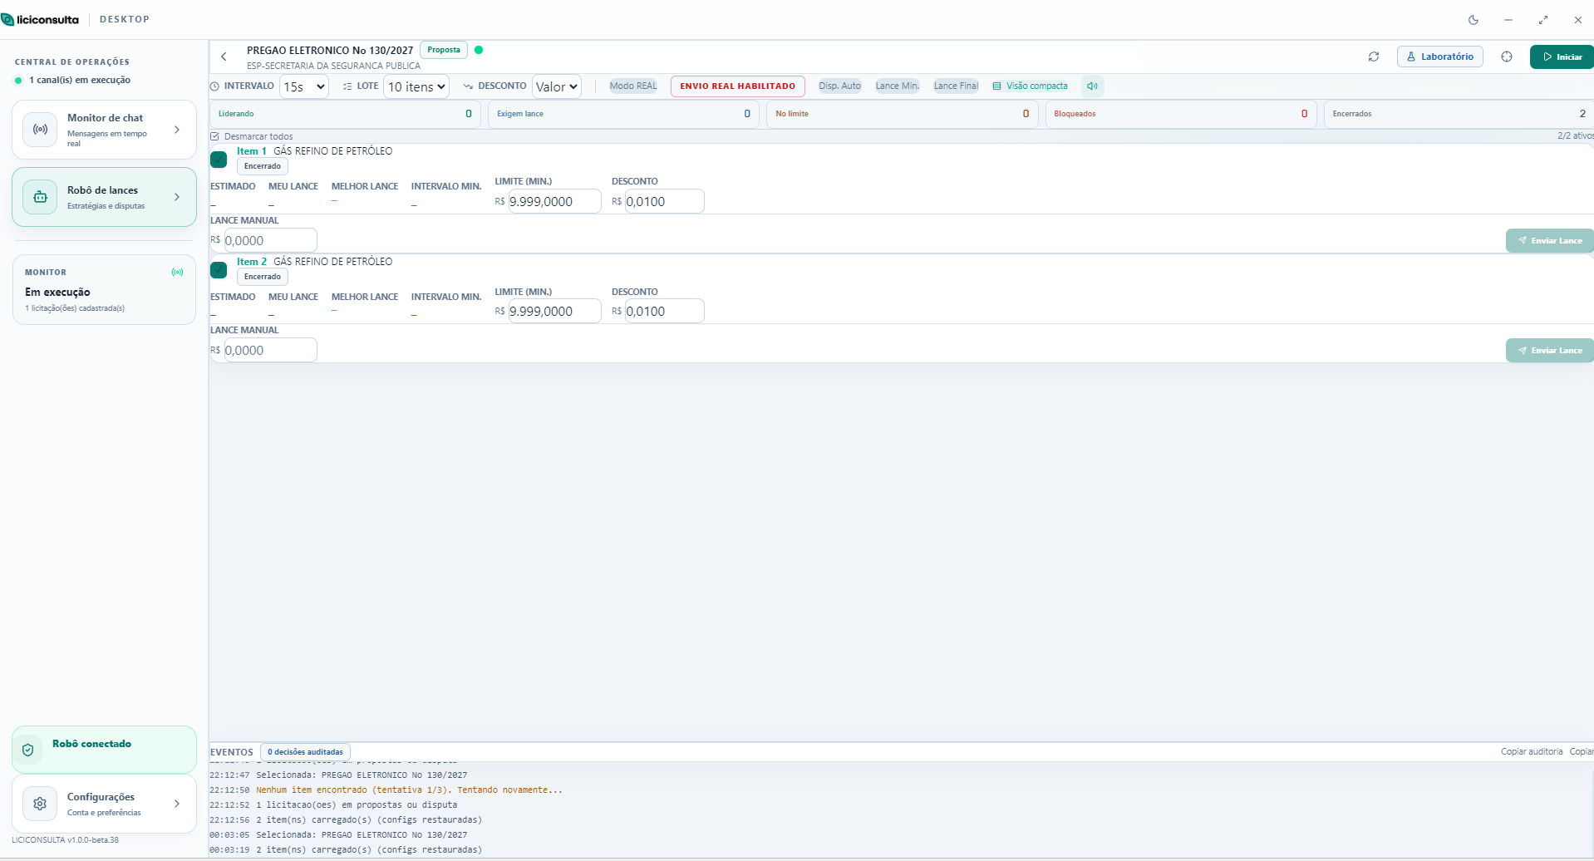Image resolution: width=1594 pixels, height=861 pixels.
Task: Uncheck the Item 2 checkbox
Action: 219,270
